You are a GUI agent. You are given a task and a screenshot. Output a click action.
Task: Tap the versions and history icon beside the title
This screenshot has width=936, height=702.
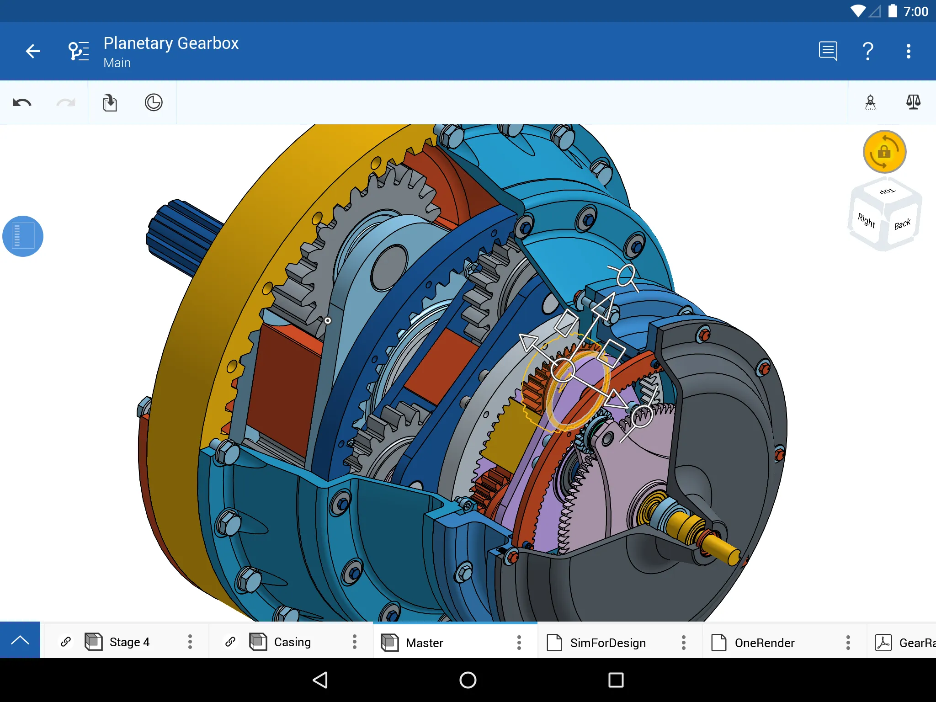pyautogui.click(x=78, y=51)
